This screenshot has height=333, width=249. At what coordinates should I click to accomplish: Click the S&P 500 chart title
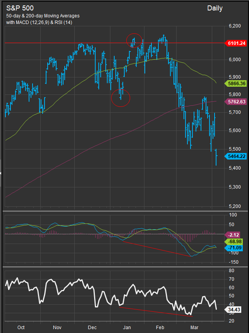click(20, 8)
